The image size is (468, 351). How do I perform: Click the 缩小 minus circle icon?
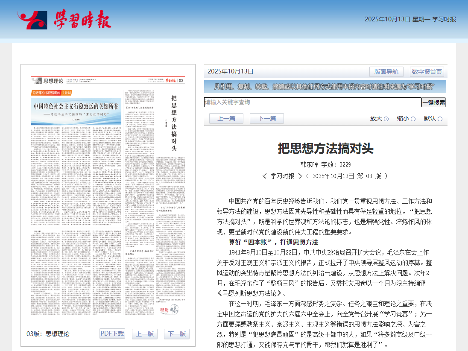(x=413, y=119)
